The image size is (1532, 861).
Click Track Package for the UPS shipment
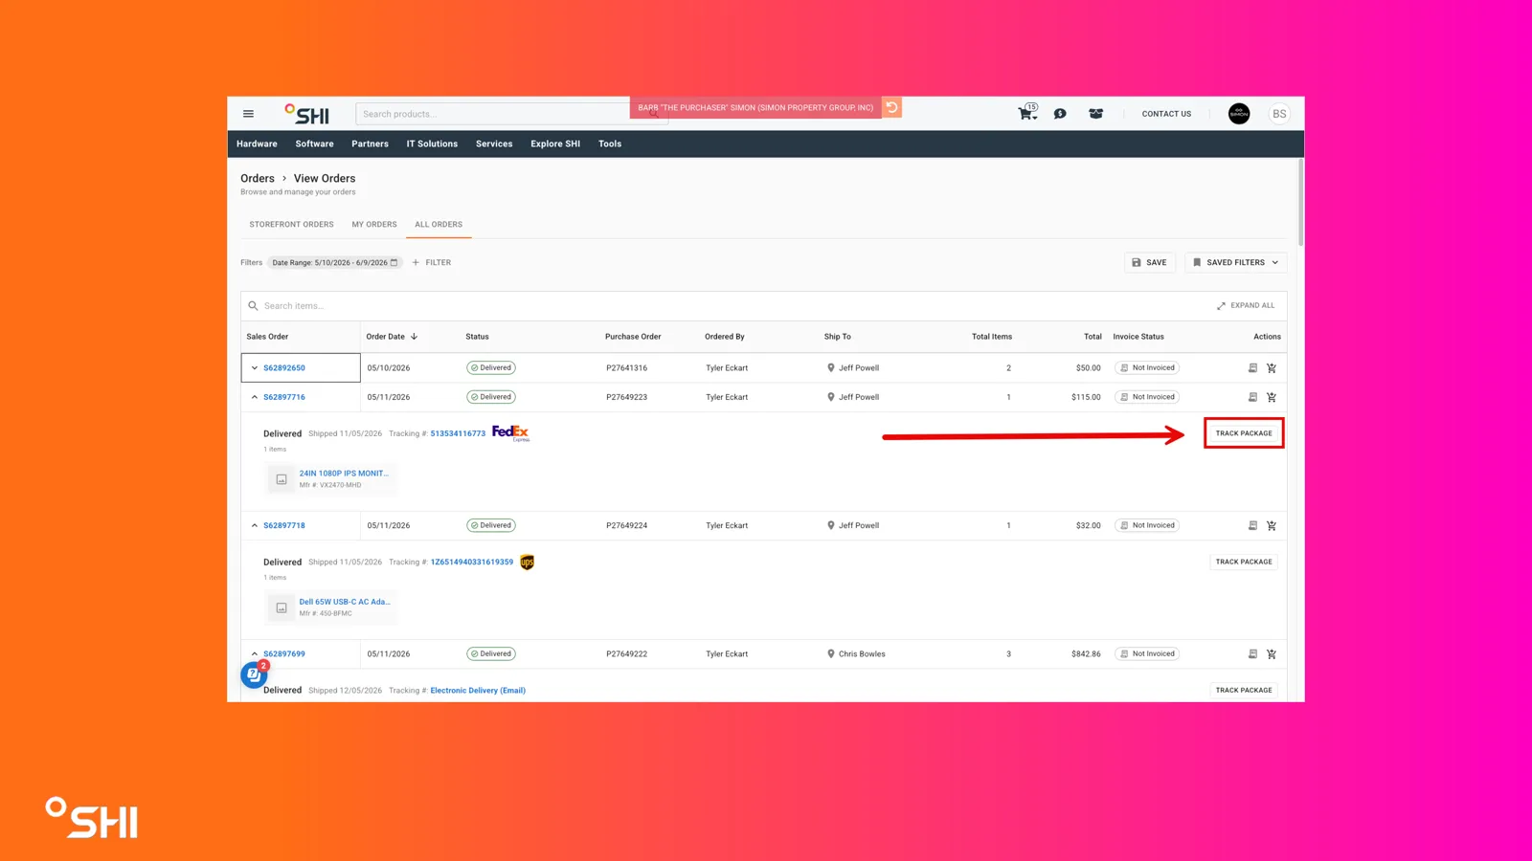[1244, 562]
